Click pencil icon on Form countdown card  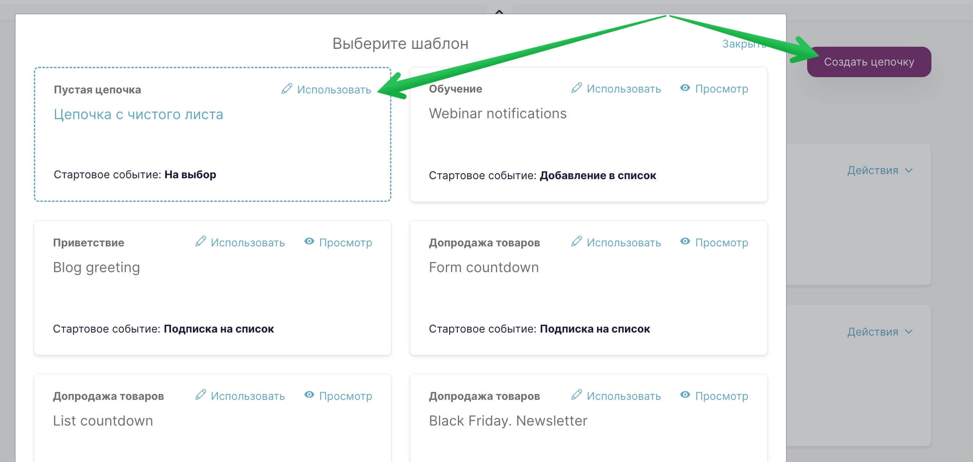pos(577,241)
